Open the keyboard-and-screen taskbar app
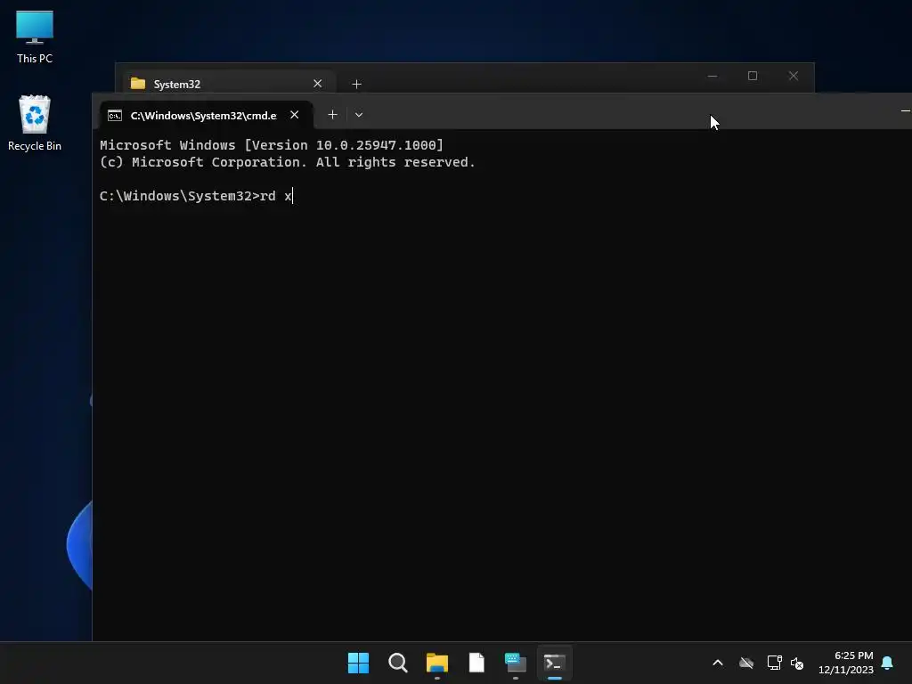 pyautogui.click(x=516, y=663)
